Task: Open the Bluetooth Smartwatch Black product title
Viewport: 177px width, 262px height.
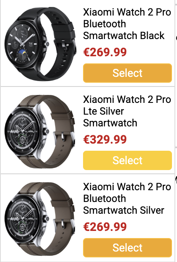Action: point(127,24)
